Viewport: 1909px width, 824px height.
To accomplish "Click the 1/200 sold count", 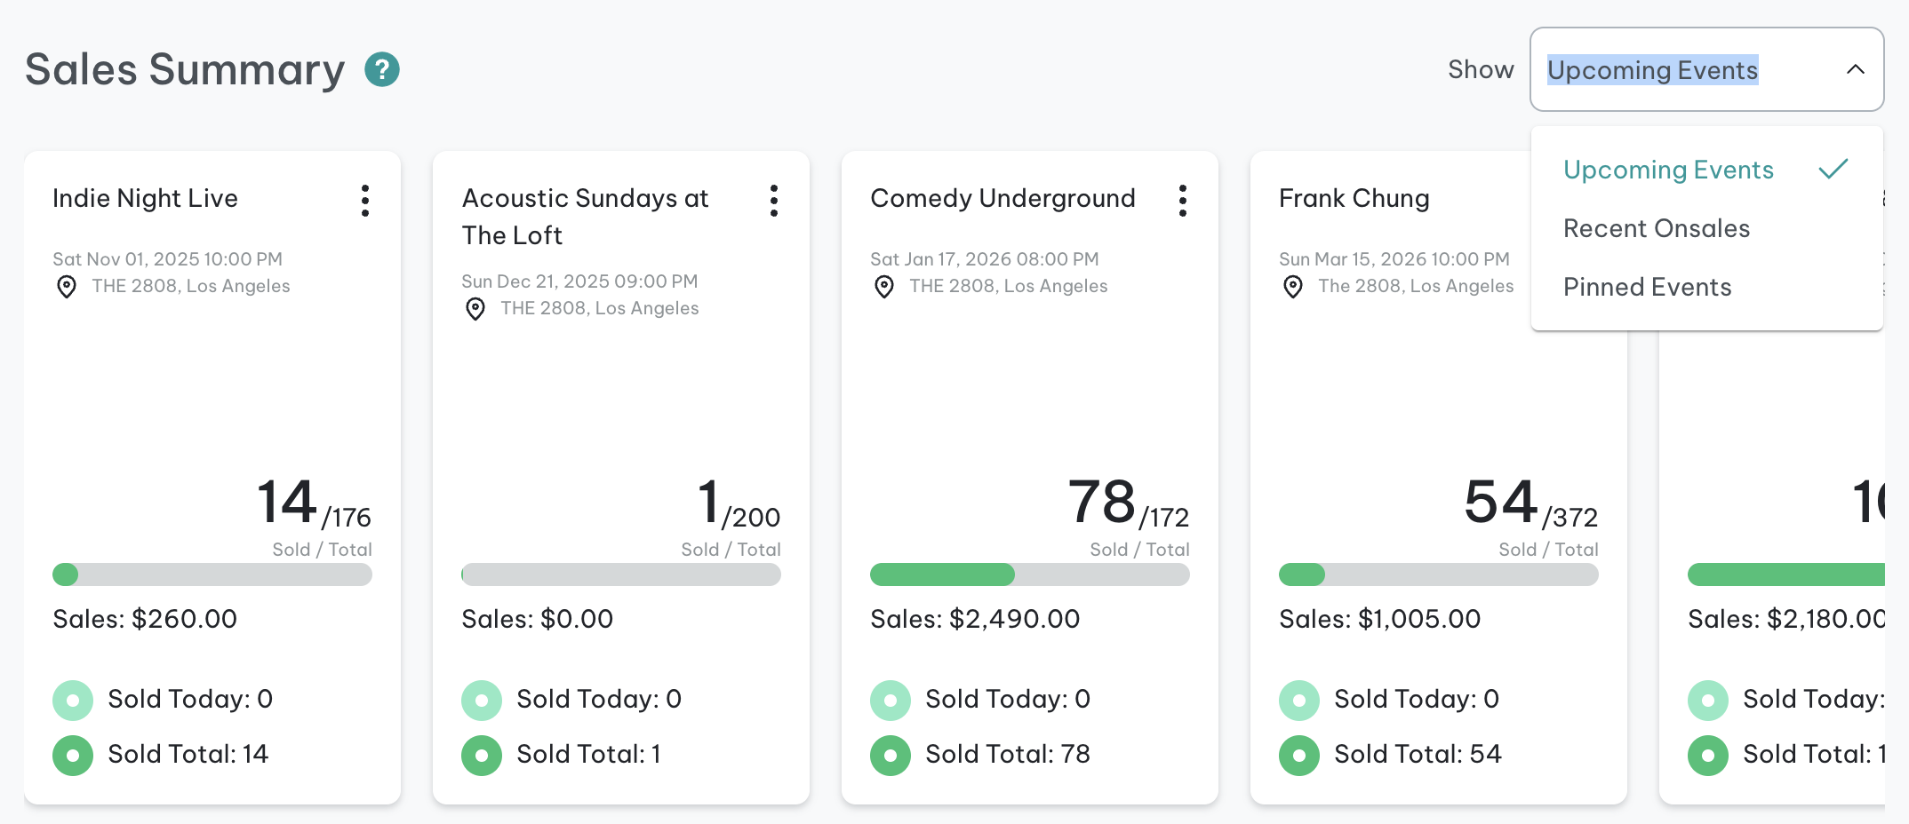I will [x=739, y=502].
